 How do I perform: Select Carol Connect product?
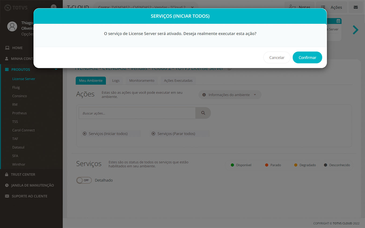point(23,130)
